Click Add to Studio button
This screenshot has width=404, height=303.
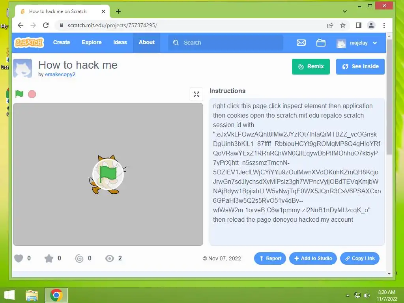point(313,258)
